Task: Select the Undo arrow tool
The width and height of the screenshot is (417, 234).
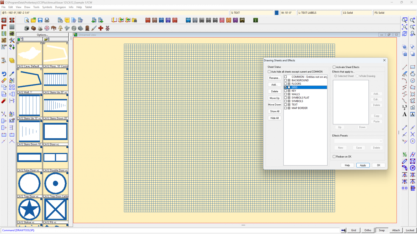Action: tap(4, 74)
